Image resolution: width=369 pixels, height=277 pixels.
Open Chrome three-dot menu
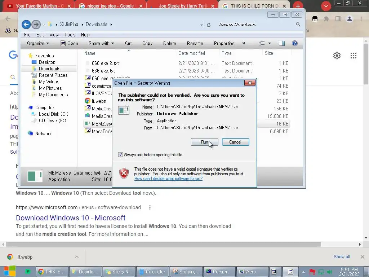pyautogui.click(x=361, y=19)
